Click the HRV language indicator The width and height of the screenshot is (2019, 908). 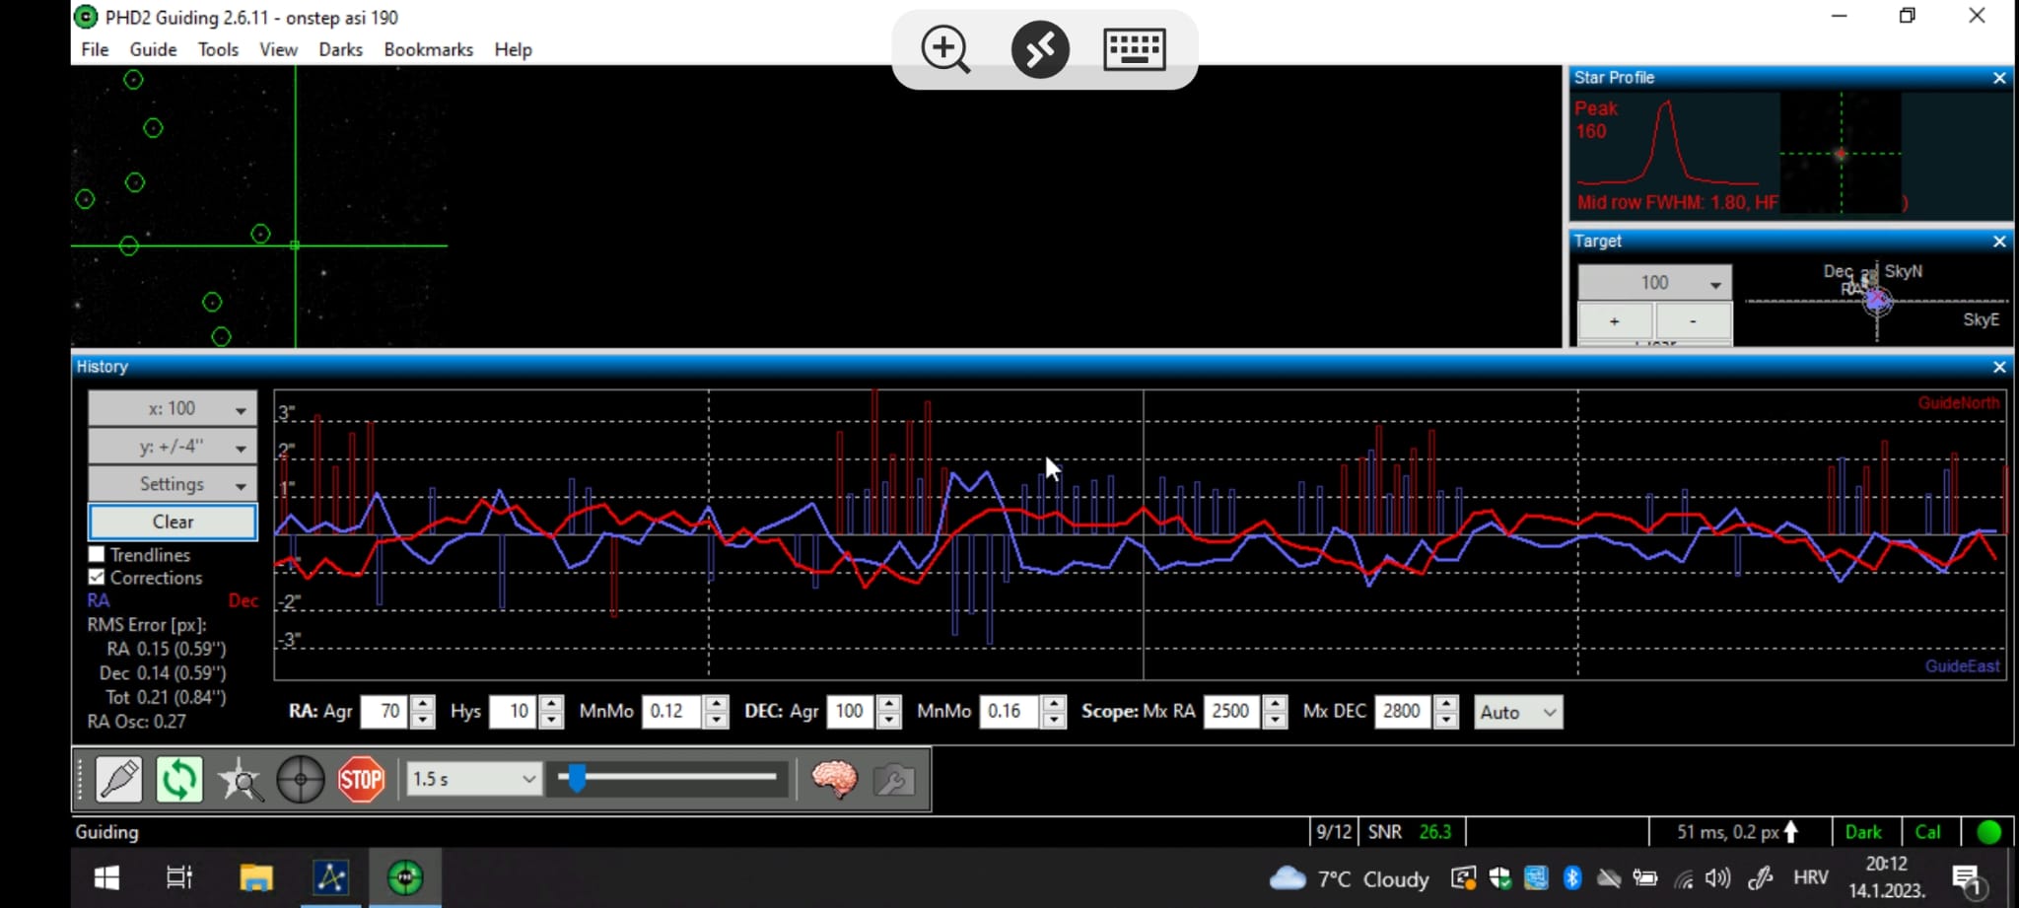1811,877
